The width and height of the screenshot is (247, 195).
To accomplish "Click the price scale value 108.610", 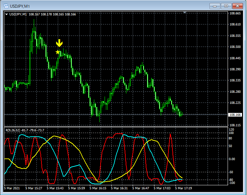I will (235, 24).
